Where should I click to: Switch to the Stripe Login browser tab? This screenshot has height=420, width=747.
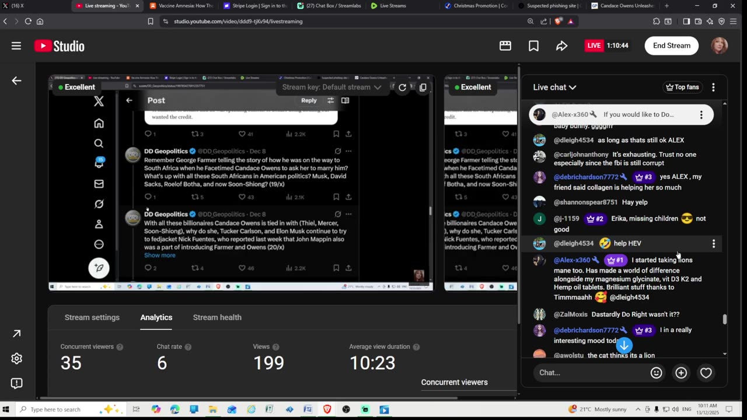(x=254, y=6)
